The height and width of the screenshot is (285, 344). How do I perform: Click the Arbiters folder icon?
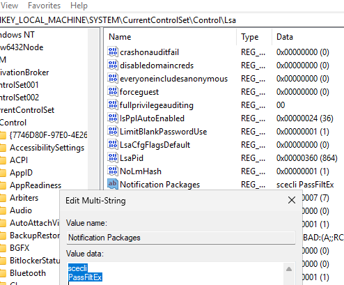3,198
